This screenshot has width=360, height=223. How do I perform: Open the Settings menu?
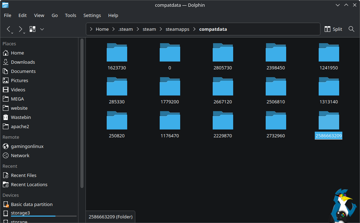(92, 15)
